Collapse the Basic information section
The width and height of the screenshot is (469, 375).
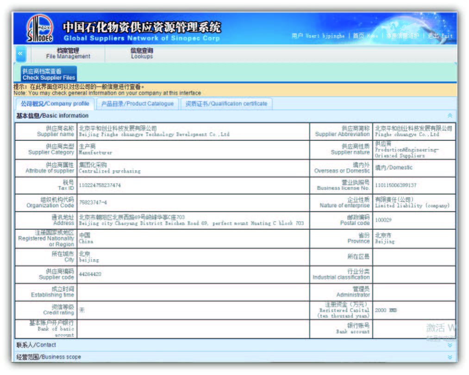click(x=449, y=116)
